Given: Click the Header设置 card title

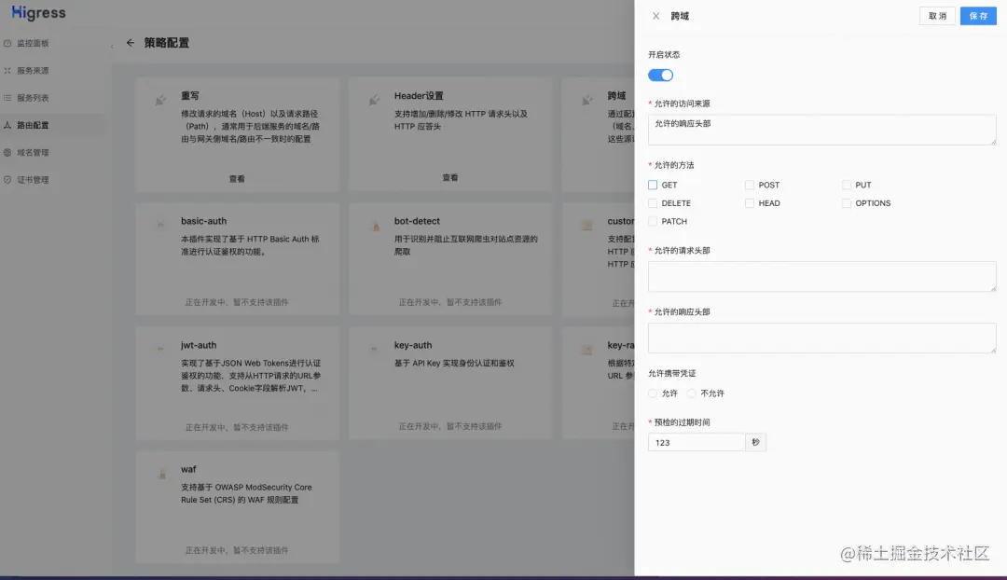Looking at the screenshot, I should coord(419,96).
